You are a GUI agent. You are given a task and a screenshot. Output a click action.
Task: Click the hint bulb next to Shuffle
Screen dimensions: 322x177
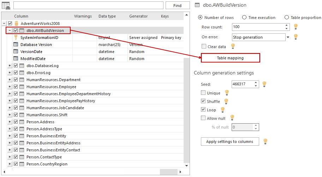pyautogui.click(x=226, y=101)
